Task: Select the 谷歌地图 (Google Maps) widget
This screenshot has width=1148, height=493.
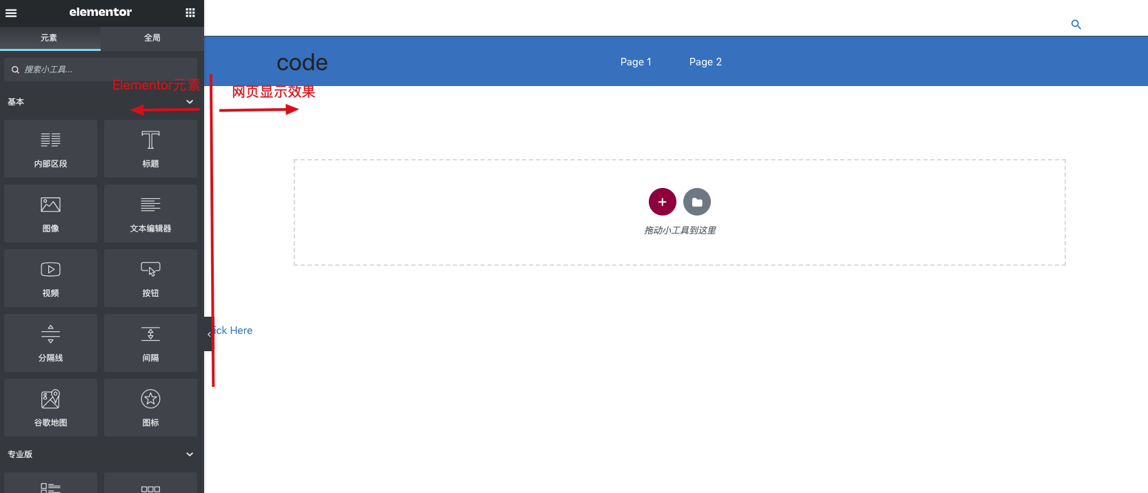Action: (x=50, y=408)
